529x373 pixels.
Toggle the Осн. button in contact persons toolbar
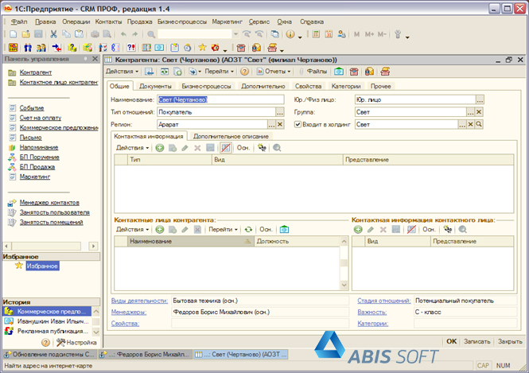pos(266,229)
